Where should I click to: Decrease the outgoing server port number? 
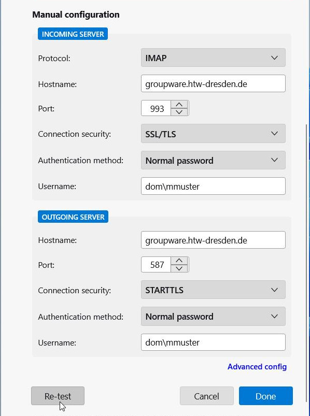[x=179, y=268]
